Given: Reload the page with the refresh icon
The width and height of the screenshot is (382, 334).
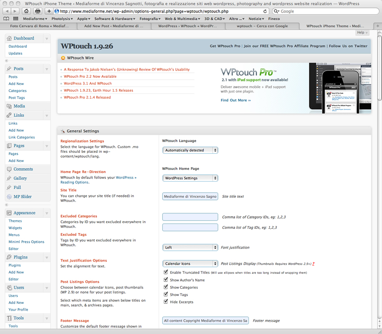Looking at the screenshot, I should (265, 11).
